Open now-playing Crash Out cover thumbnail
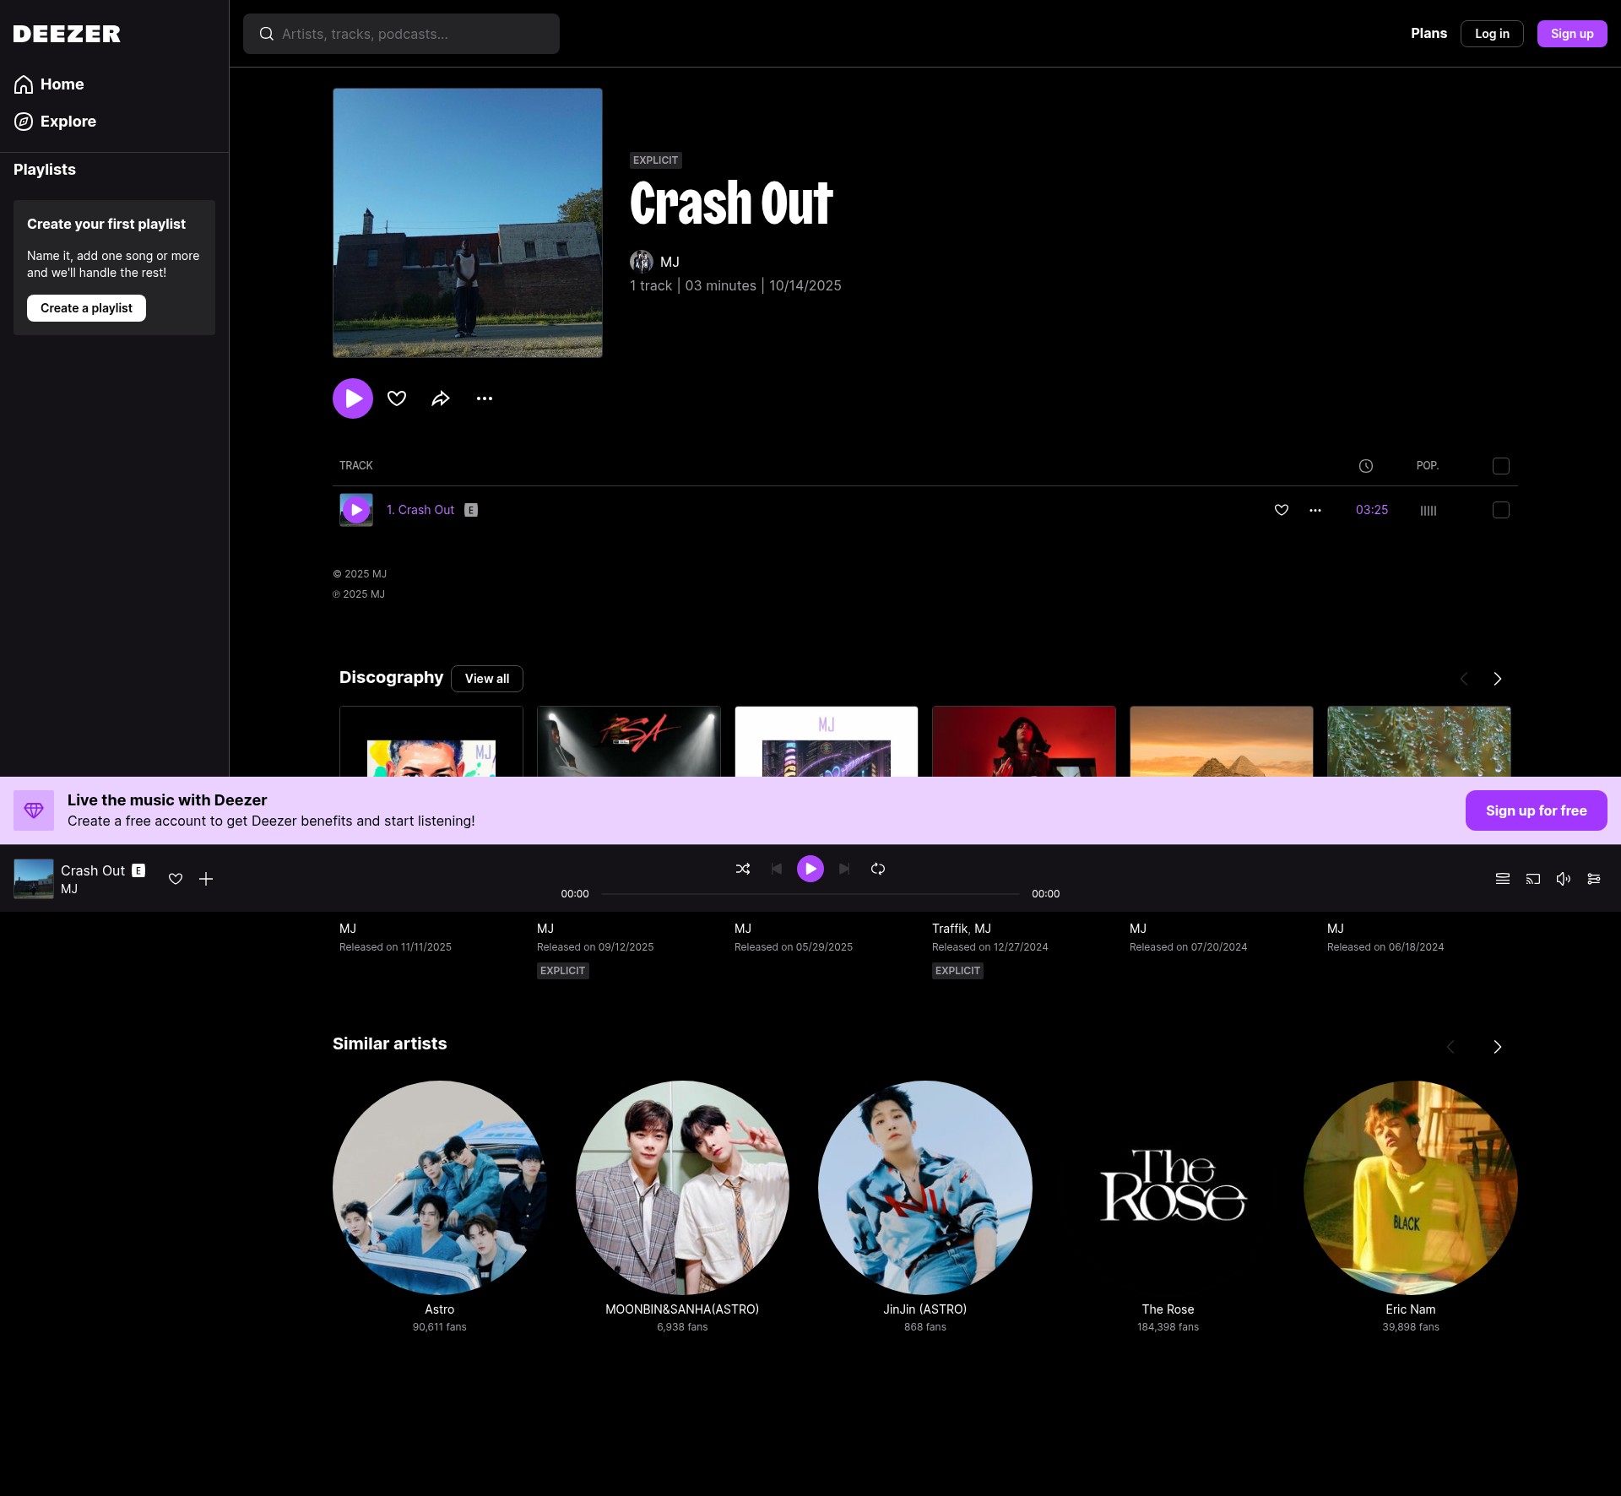The width and height of the screenshot is (1621, 1496). (34, 879)
